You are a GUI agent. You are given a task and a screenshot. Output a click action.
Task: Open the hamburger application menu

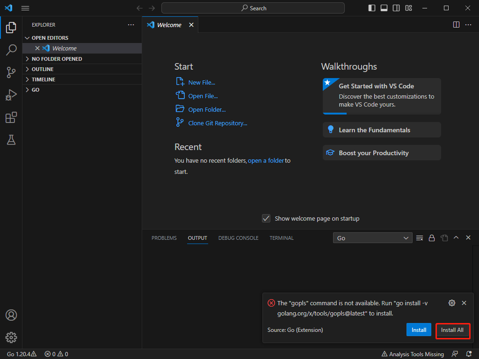25,8
